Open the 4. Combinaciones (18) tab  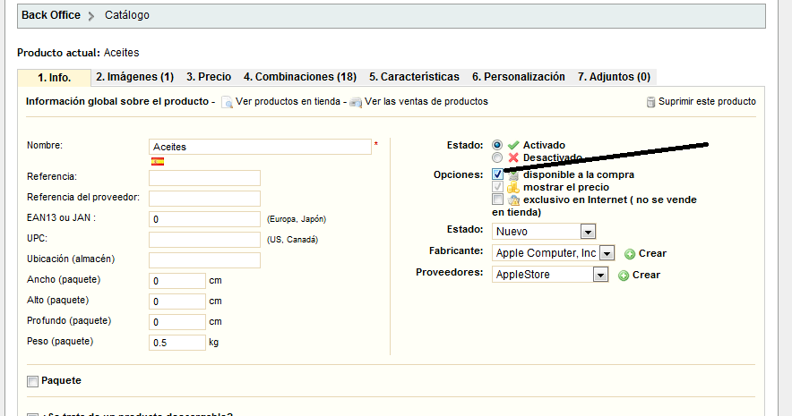click(300, 77)
